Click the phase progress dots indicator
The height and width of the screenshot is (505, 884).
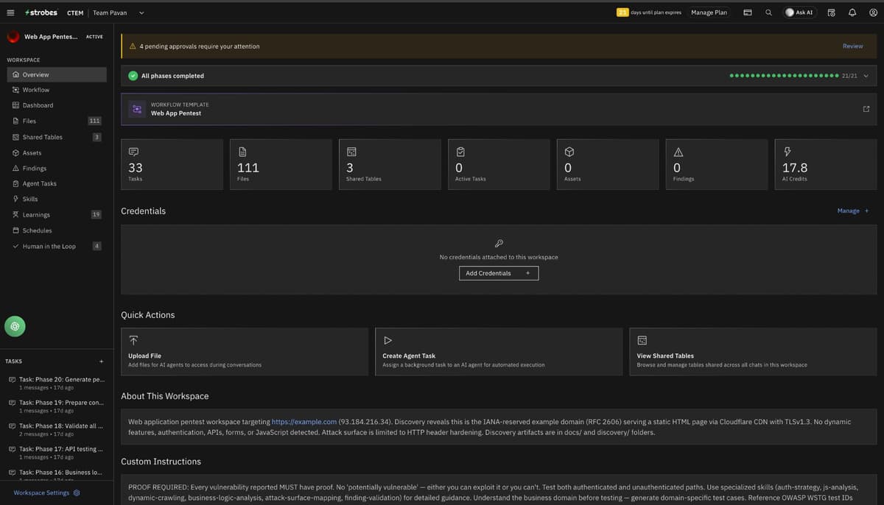point(784,76)
